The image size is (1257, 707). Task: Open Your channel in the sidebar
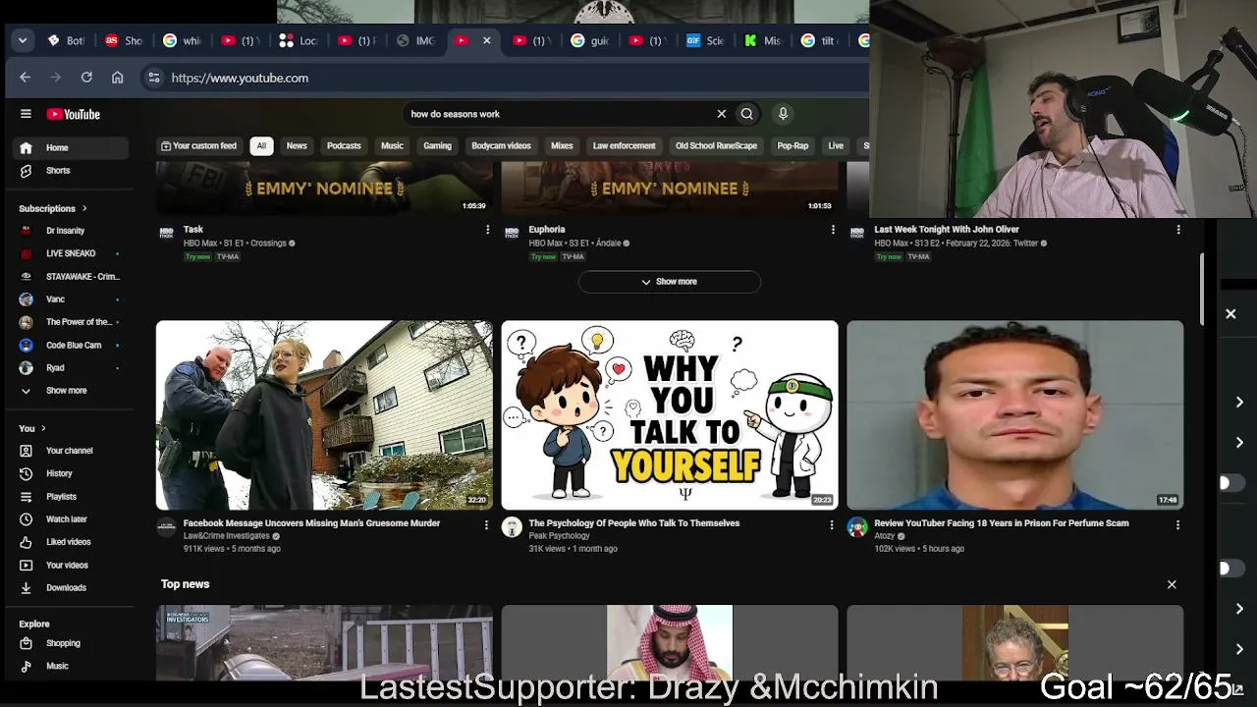click(71, 451)
